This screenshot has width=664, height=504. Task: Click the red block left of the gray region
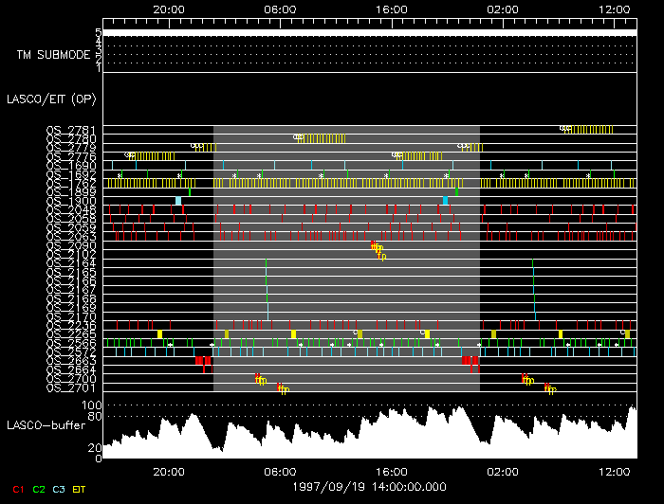(203, 361)
